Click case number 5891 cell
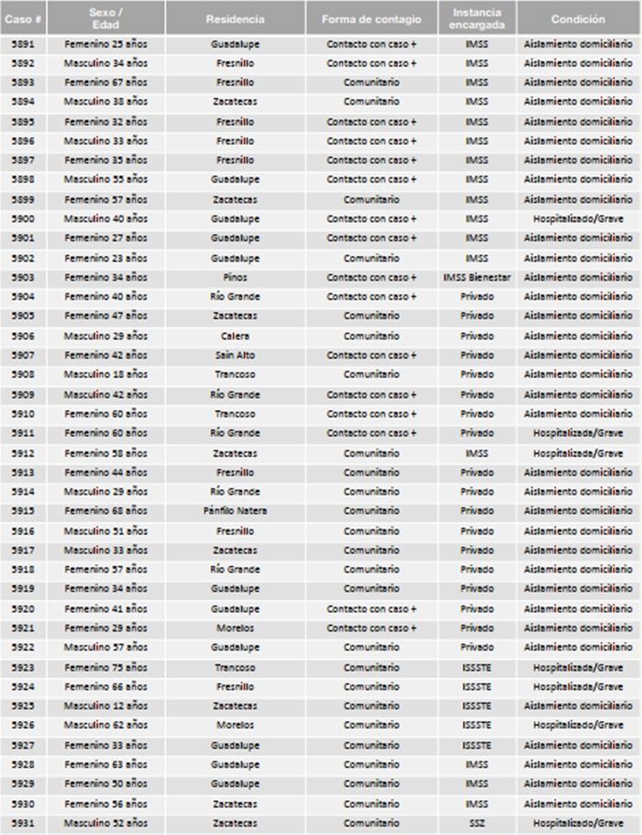The image size is (642, 835). 23,44
